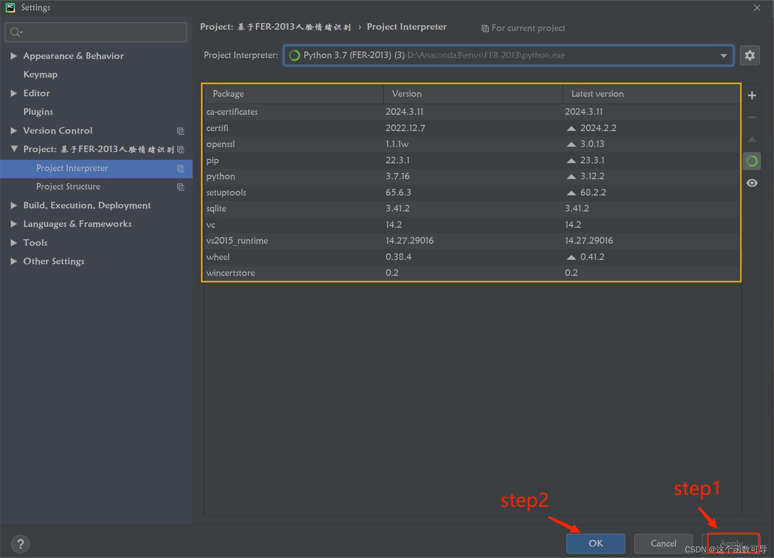Viewport: 774px width, 558px height.
Task: Expand the Build, Execution, Deployment section
Action: pos(13,205)
